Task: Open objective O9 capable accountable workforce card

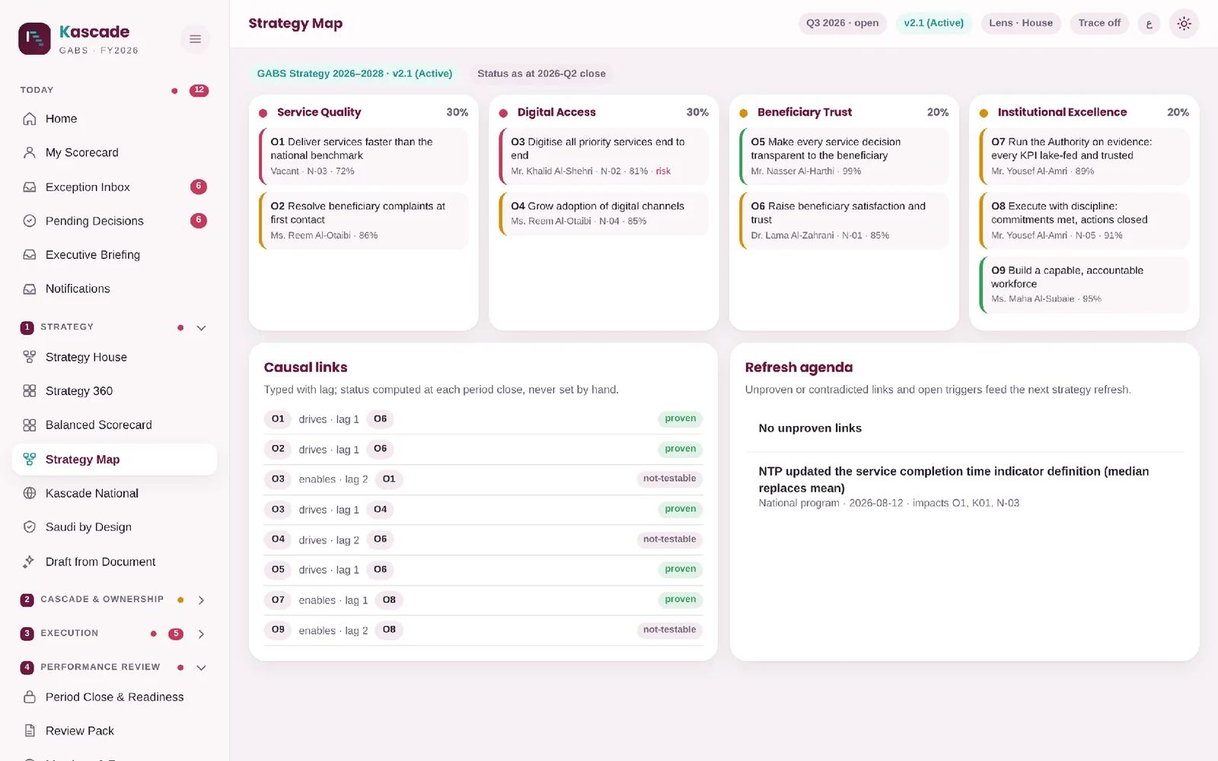Action: [x=1084, y=285]
